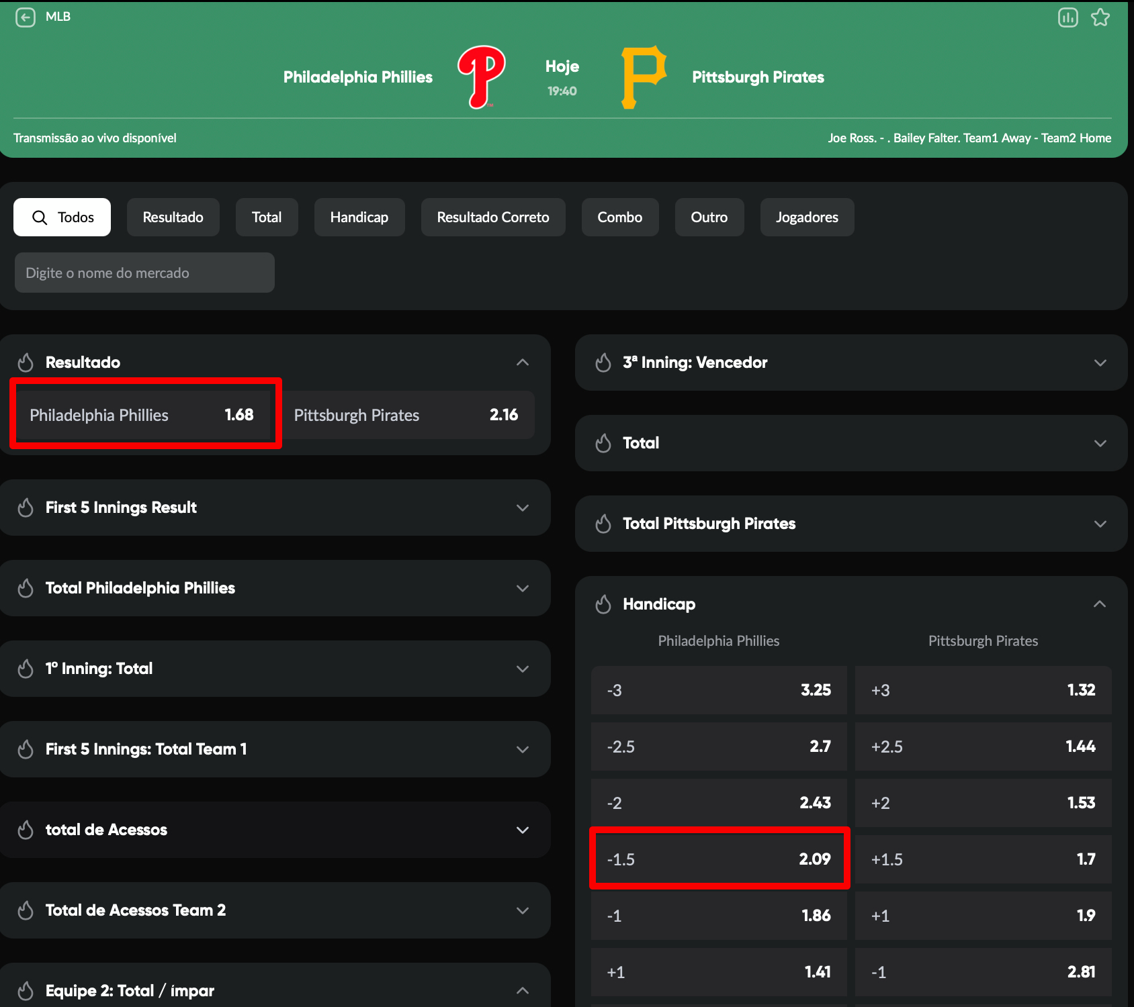Bet on Philadelphia Phillies at 1.68

pos(142,415)
